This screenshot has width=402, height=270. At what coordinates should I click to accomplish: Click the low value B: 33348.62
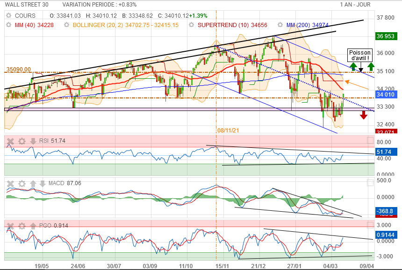(137, 15)
